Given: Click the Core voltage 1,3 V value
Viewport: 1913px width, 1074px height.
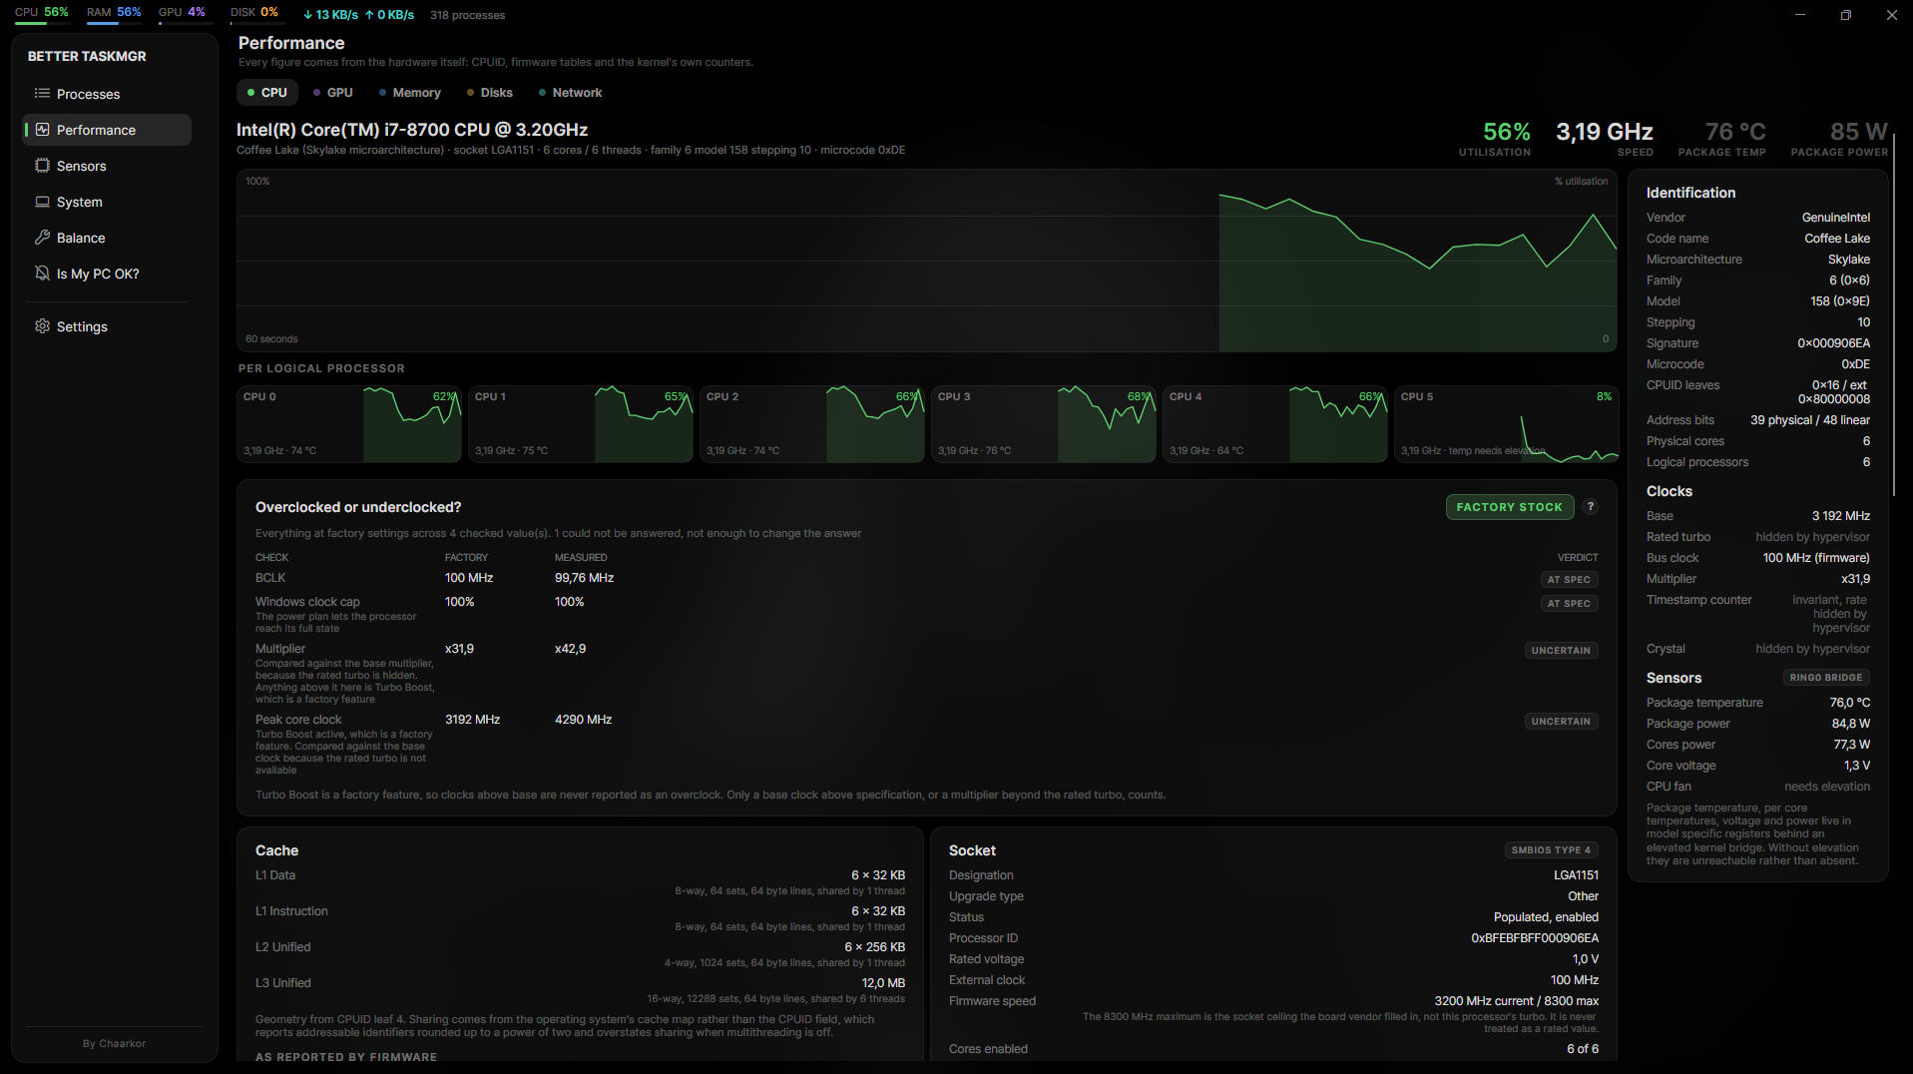Looking at the screenshot, I should [x=1856, y=766].
